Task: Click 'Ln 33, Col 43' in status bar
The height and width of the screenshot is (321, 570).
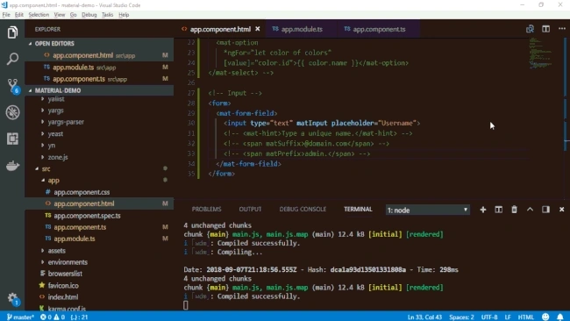Action: [424, 317]
